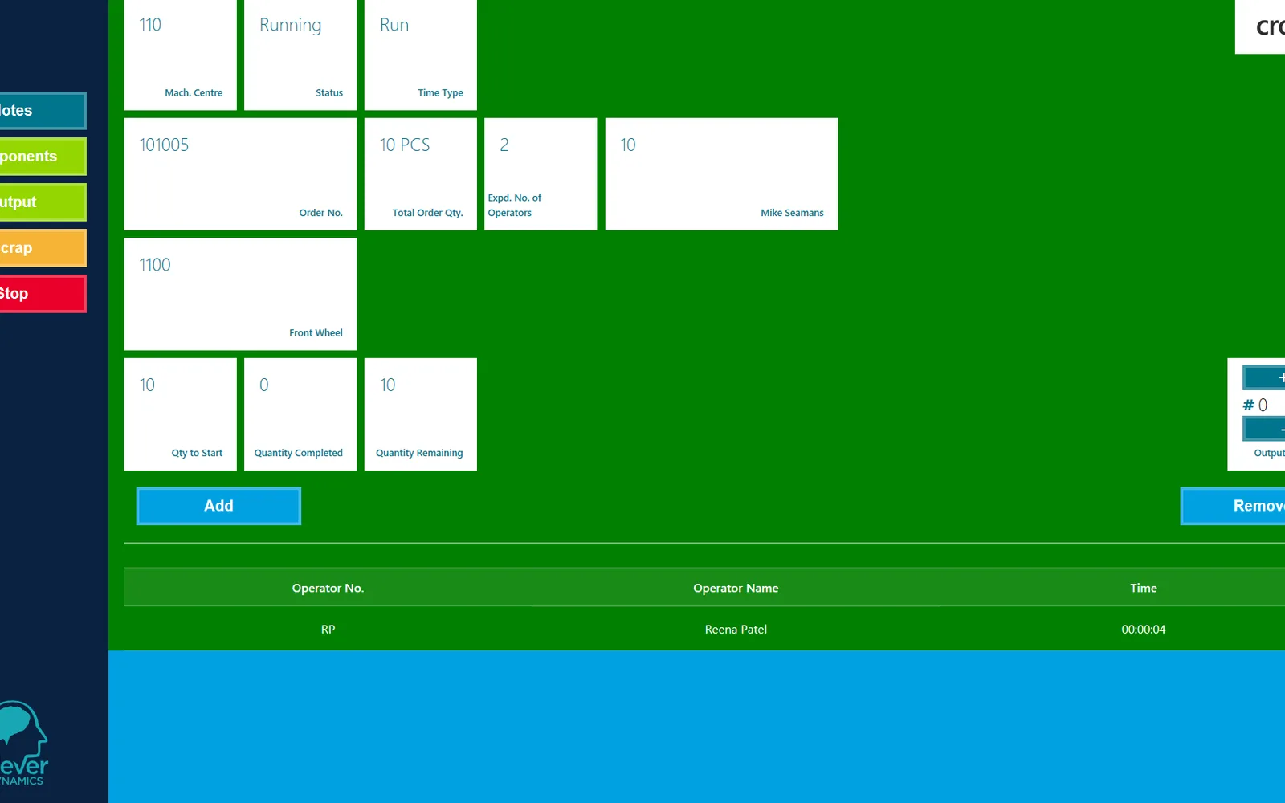Increase output count with the plus stepper

(1264, 377)
